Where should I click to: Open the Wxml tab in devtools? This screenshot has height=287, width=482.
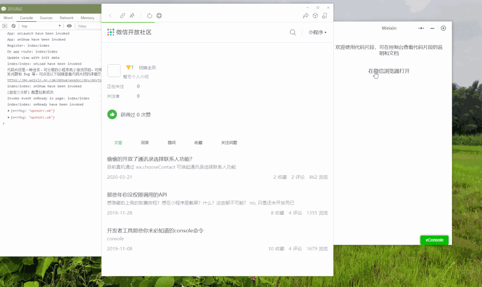pyautogui.click(x=8, y=18)
